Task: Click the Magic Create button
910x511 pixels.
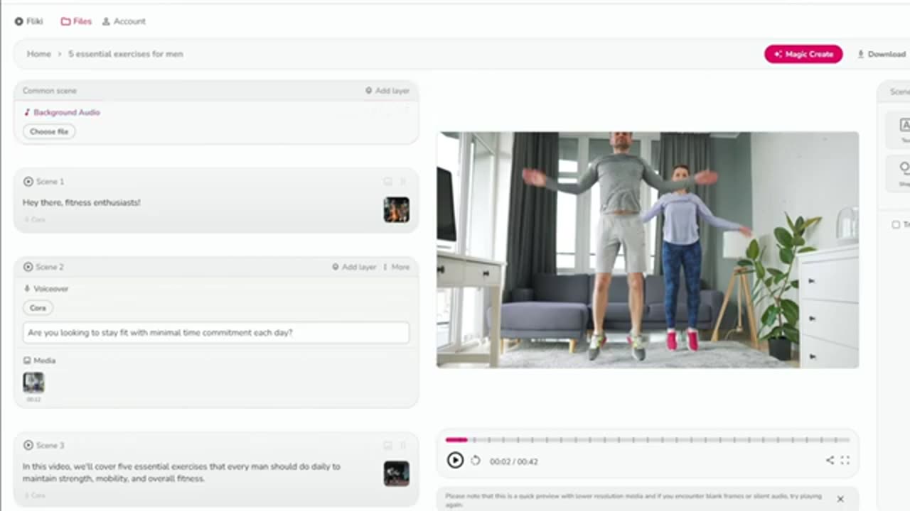Action: [x=803, y=54]
